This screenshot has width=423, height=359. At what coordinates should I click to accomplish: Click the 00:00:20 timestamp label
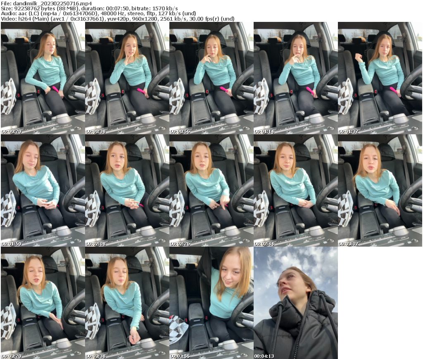coord(12,131)
